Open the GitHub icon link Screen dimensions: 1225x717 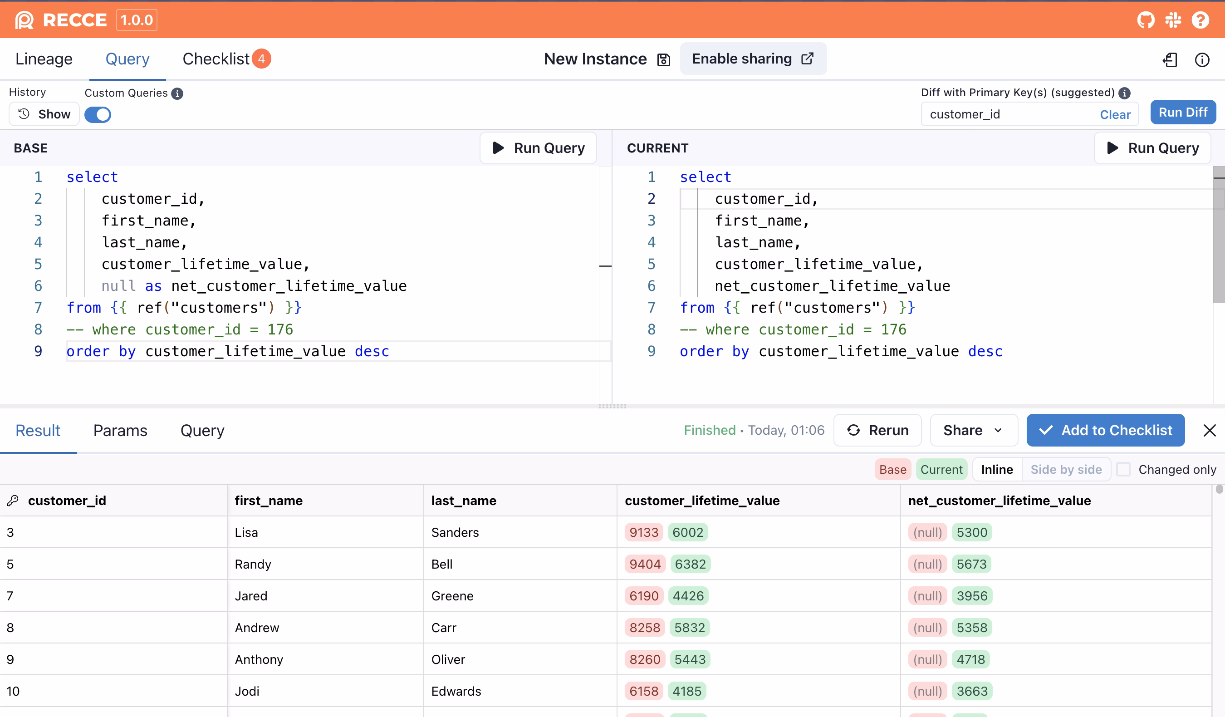[1146, 20]
